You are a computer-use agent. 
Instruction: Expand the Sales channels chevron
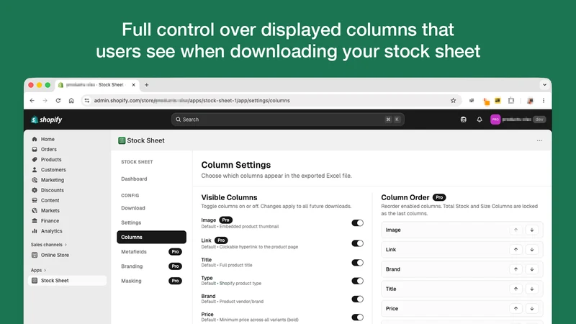66,245
